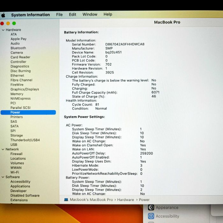The width and height of the screenshot is (223, 223).
Task: Open Appearance in System Settings window
Action: (x=167, y=207)
